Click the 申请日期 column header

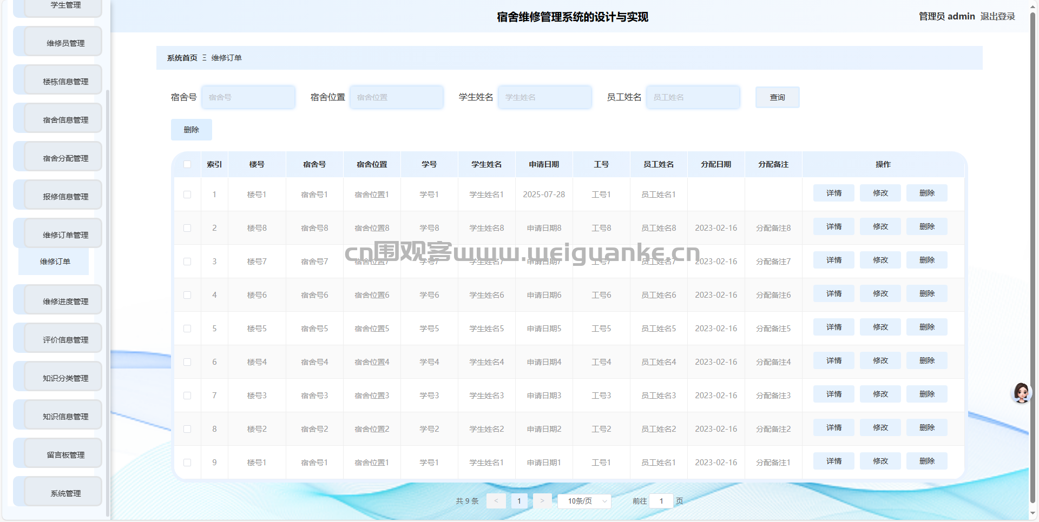click(544, 164)
